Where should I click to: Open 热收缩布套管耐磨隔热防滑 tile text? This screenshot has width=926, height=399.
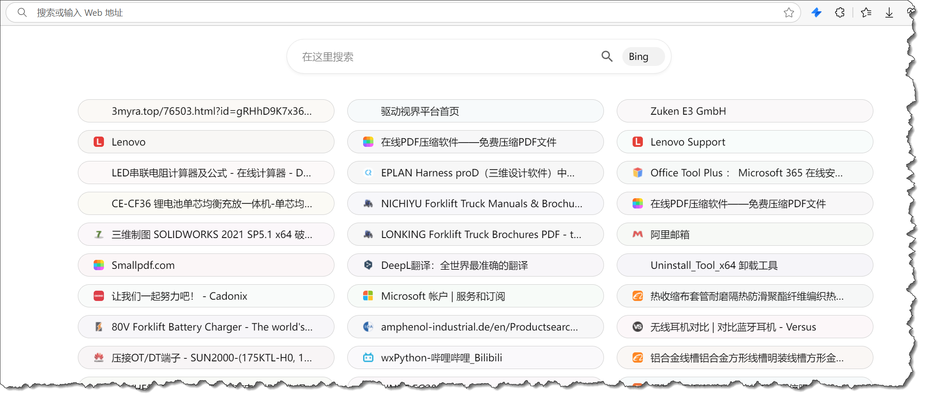click(747, 296)
